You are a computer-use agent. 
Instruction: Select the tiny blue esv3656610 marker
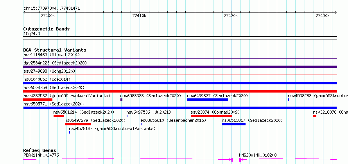point(141,124)
